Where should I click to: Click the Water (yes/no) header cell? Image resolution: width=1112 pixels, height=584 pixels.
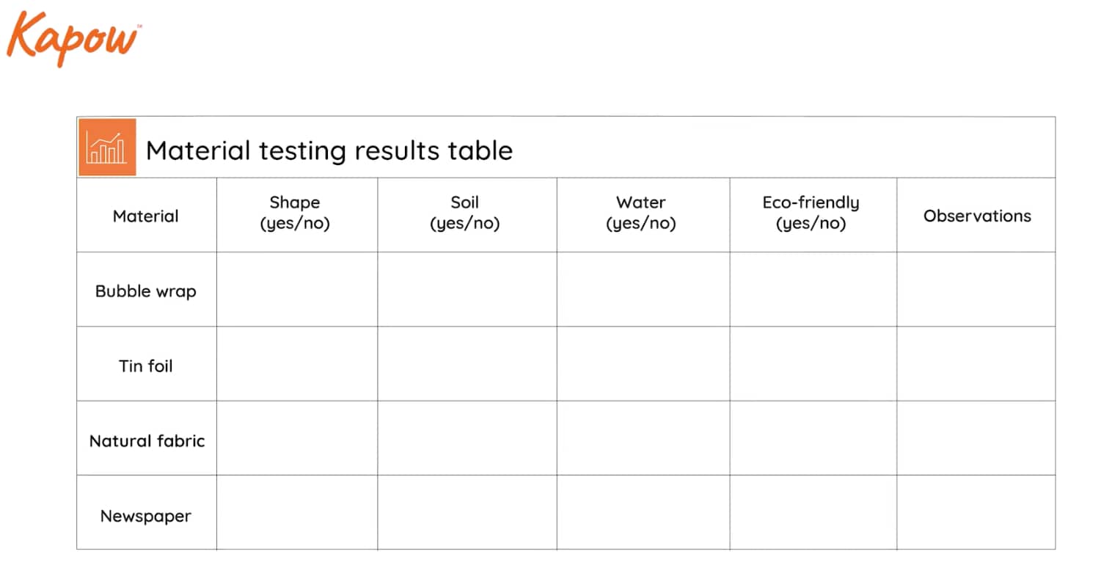(643, 216)
